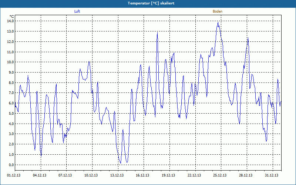The height and width of the screenshot is (185, 296).
Task: Click the 04.12.13 date label
Action: point(40,175)
